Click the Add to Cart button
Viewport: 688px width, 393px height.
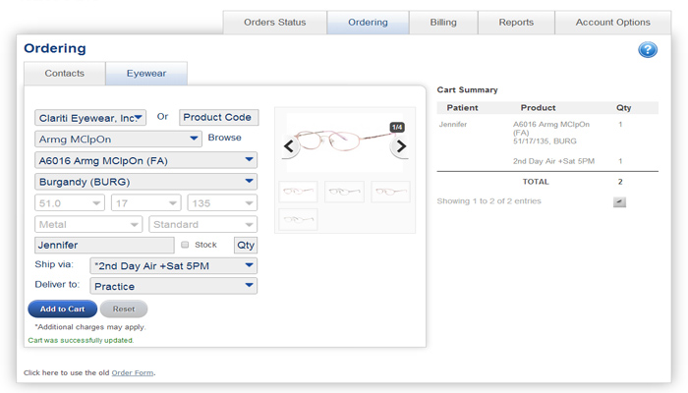[x=62, y=309]
